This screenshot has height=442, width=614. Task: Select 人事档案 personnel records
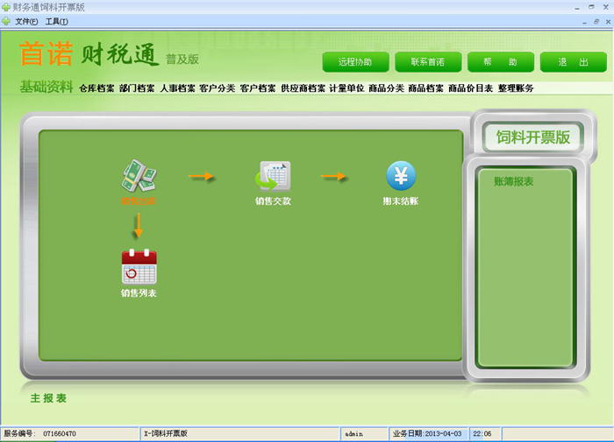tap(177, 88)
